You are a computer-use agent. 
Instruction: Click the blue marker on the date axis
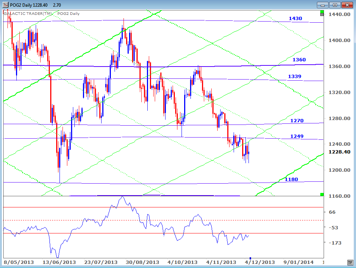tap(250, 258)
